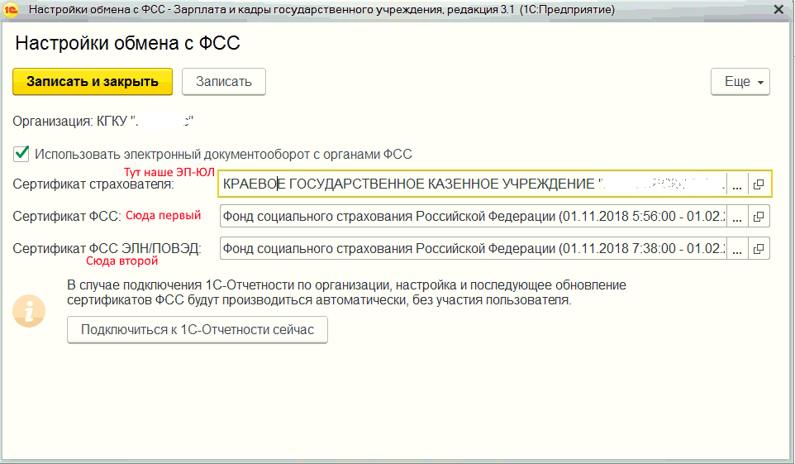
Task: Click the orange information icon
Action: [x=29, y=311]
